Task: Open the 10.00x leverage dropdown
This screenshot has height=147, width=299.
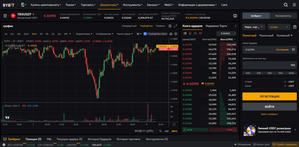Action: coord(279,27)
